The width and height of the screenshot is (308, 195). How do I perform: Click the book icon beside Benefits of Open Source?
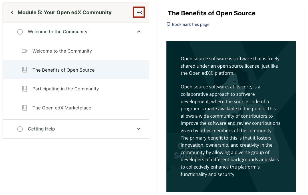pyautogui.click(x=25, y=70)
